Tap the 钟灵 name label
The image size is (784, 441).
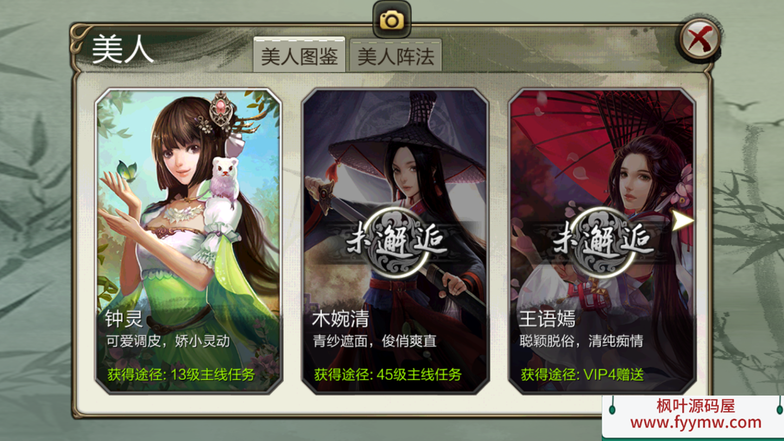pyautogui.click(x=124, y=319)
